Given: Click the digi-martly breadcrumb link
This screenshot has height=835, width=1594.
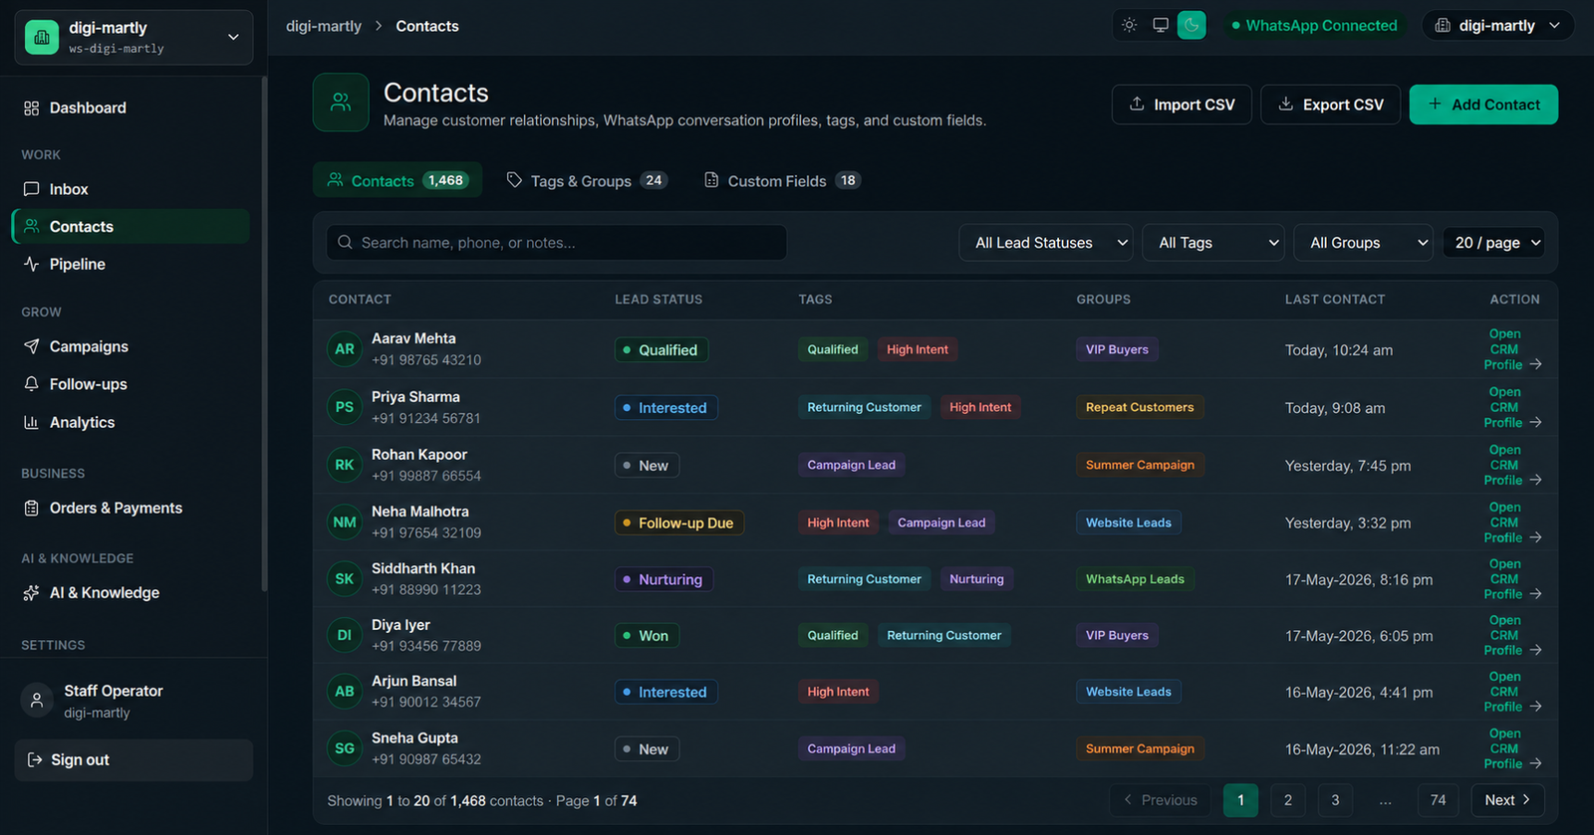Looking at the screenshot, I should (324, 26).
